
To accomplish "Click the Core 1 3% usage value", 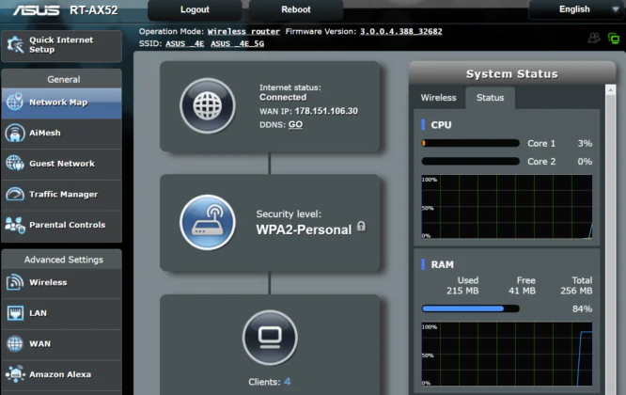I will click(x=585, y=143).
